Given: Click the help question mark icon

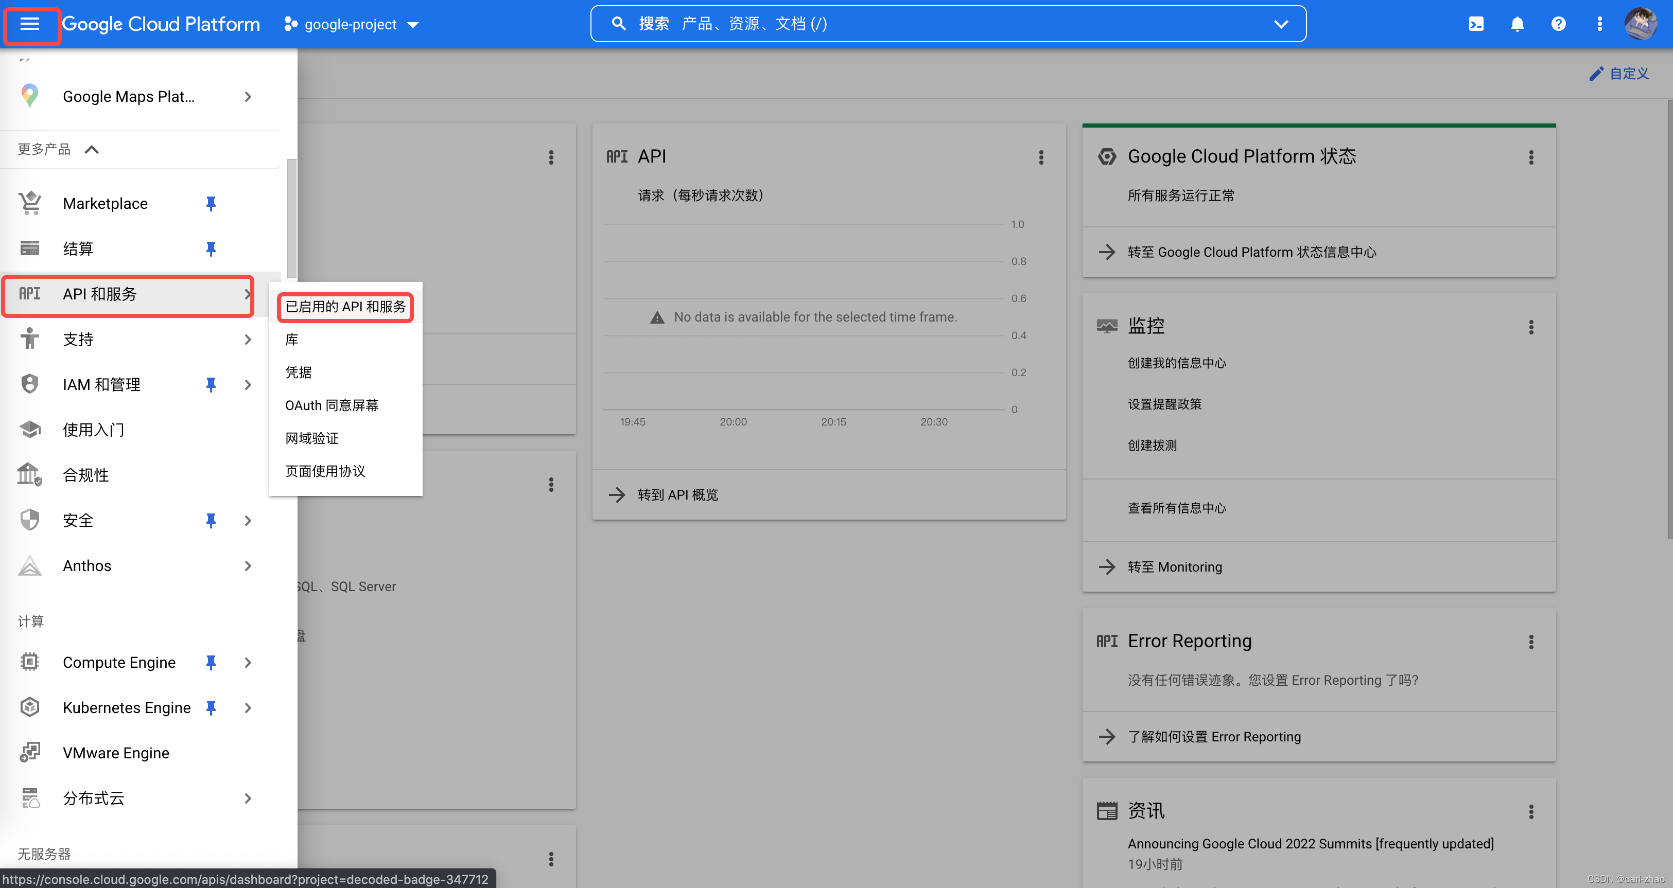Looking at the screenshot, I should [1558, 24].
